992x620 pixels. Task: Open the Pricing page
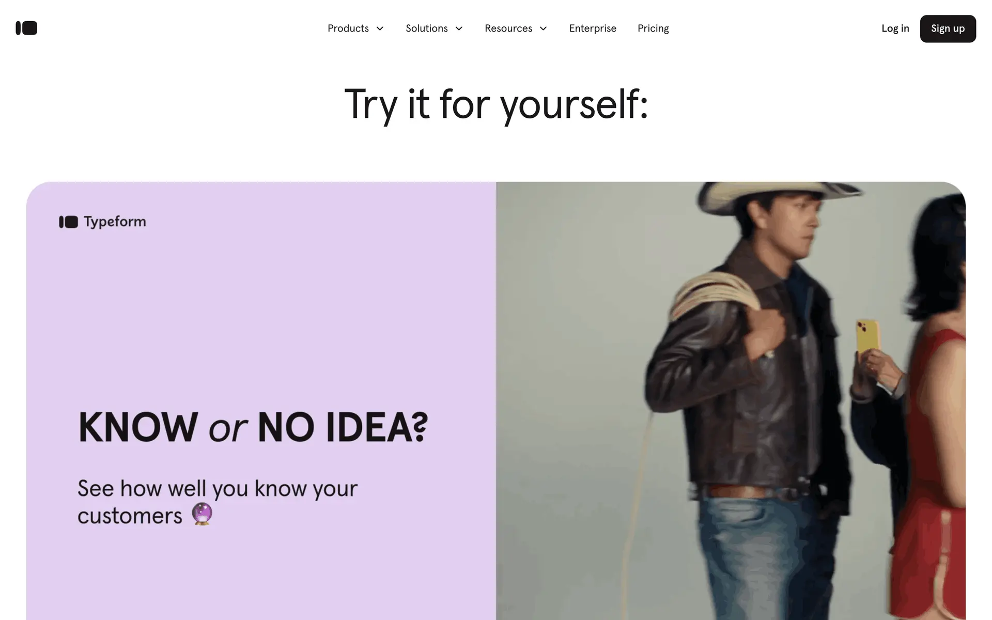[x=653, y=28]
